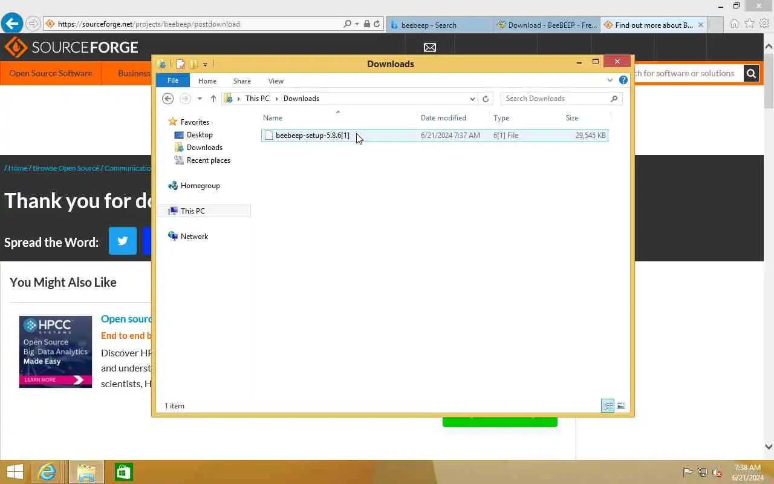Click HPCC Systems ad thumbnail
This screenshot has height=484, width=774.
56,352
